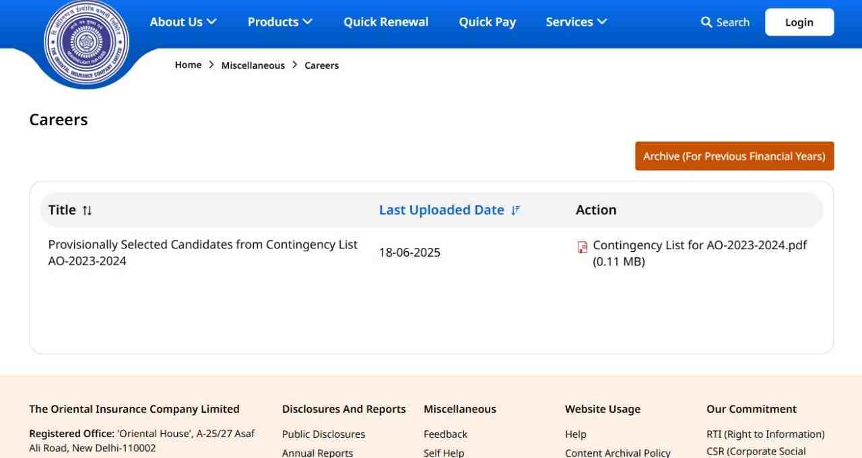Open Annual Reports in the footer
This screenshot has width=862, height=458.
tap(317, 453)
